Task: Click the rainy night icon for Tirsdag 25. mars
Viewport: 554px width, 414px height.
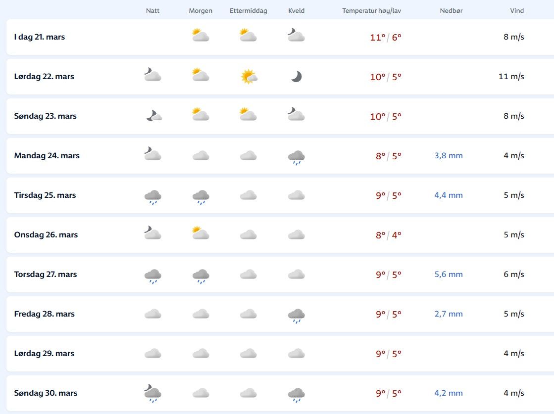Action: tap(153, 197)
